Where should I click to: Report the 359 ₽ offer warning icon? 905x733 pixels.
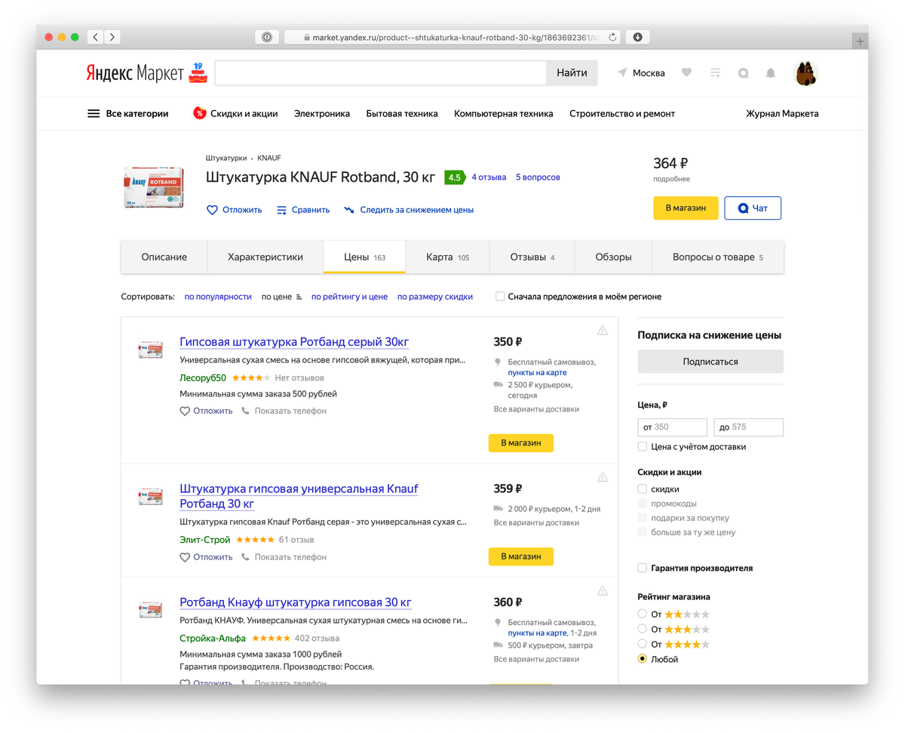click(603, 477)
